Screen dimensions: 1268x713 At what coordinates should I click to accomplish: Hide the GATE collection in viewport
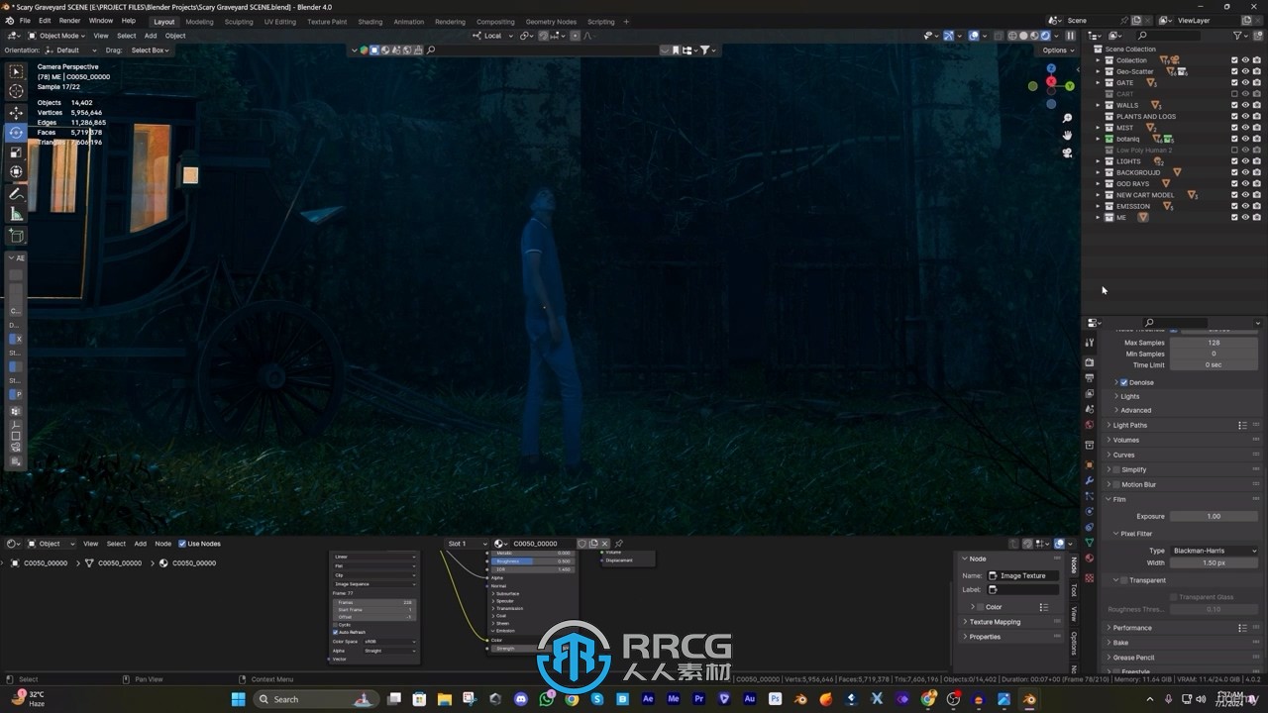coord(1245,83)
